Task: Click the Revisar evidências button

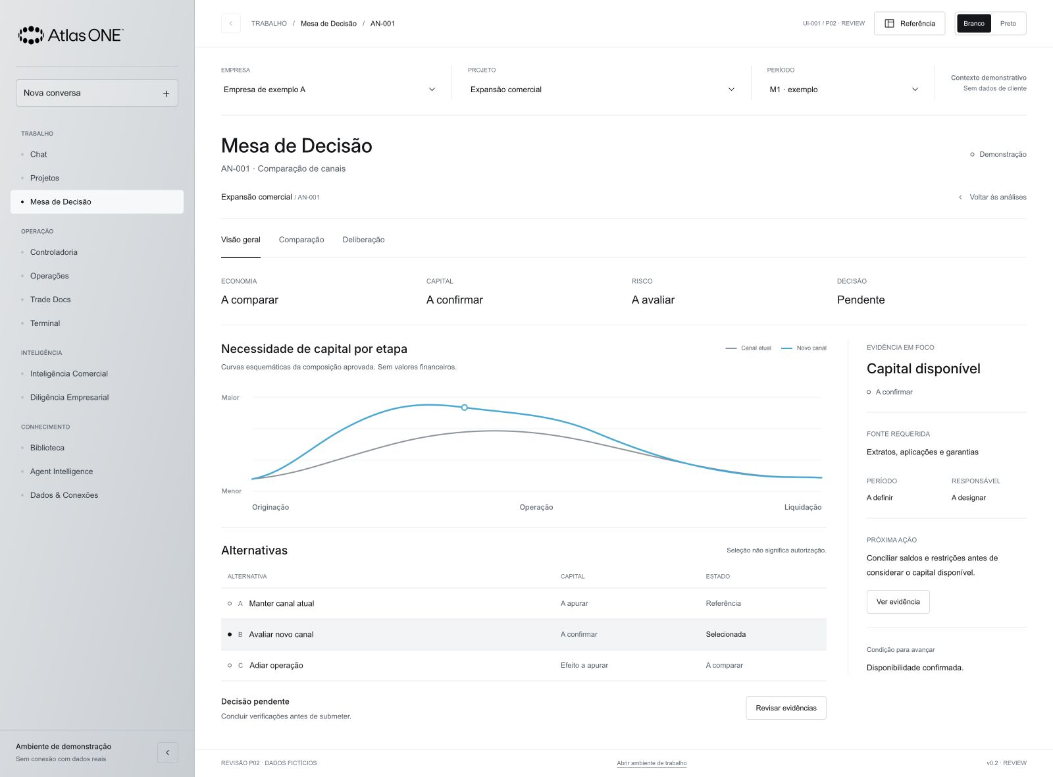Action: [786, 708]
